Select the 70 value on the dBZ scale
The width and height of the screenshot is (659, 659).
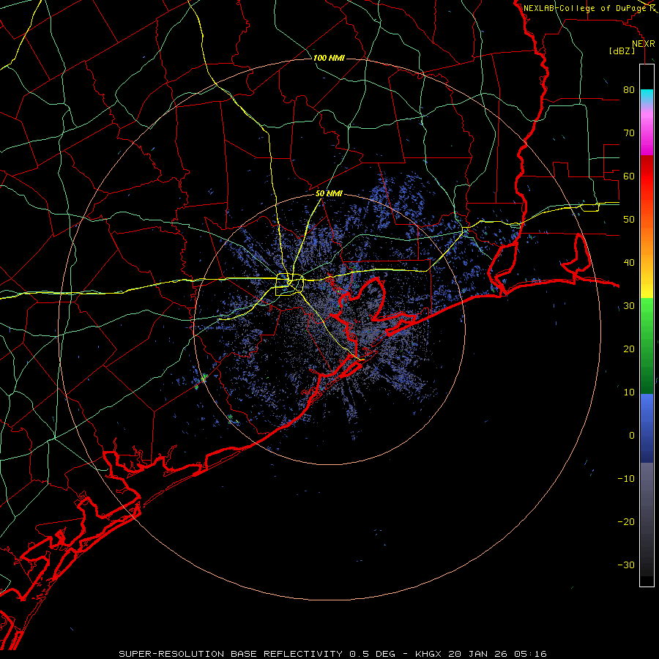(x=629, y=133)
